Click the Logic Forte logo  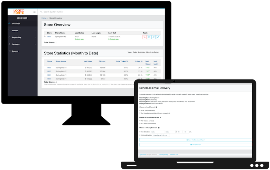[19, 12]
